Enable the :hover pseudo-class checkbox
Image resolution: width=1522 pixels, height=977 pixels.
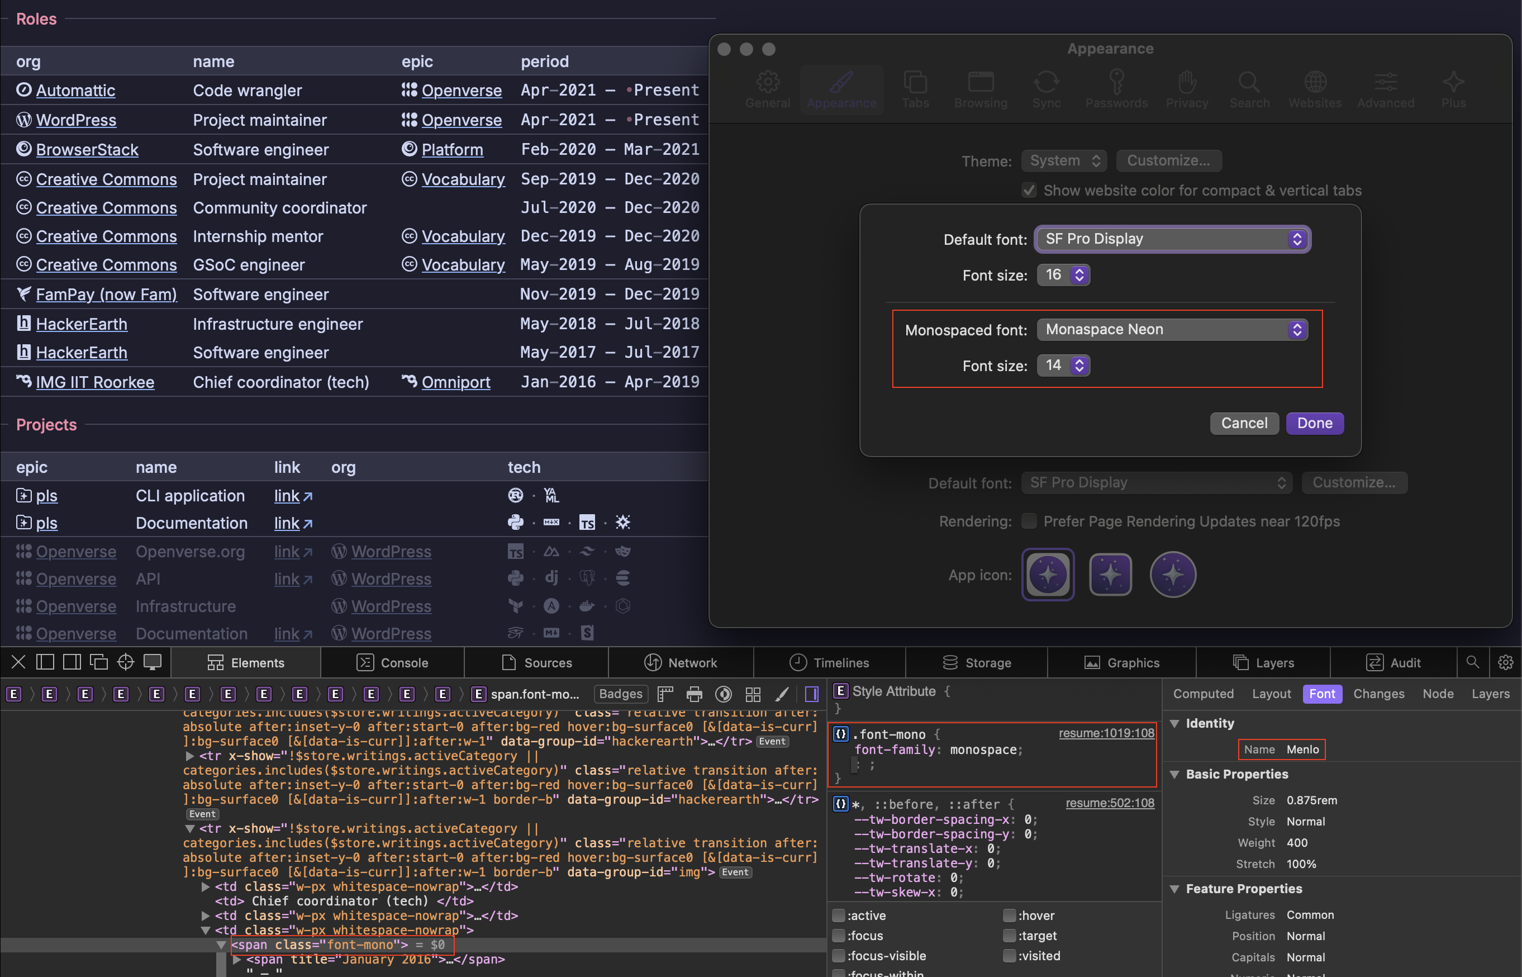coord(1009,916)
